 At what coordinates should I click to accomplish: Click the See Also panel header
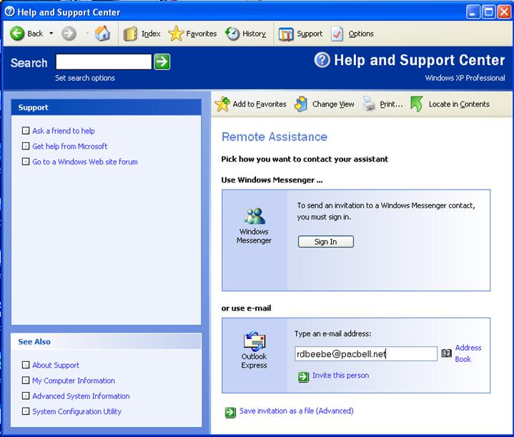107,342
